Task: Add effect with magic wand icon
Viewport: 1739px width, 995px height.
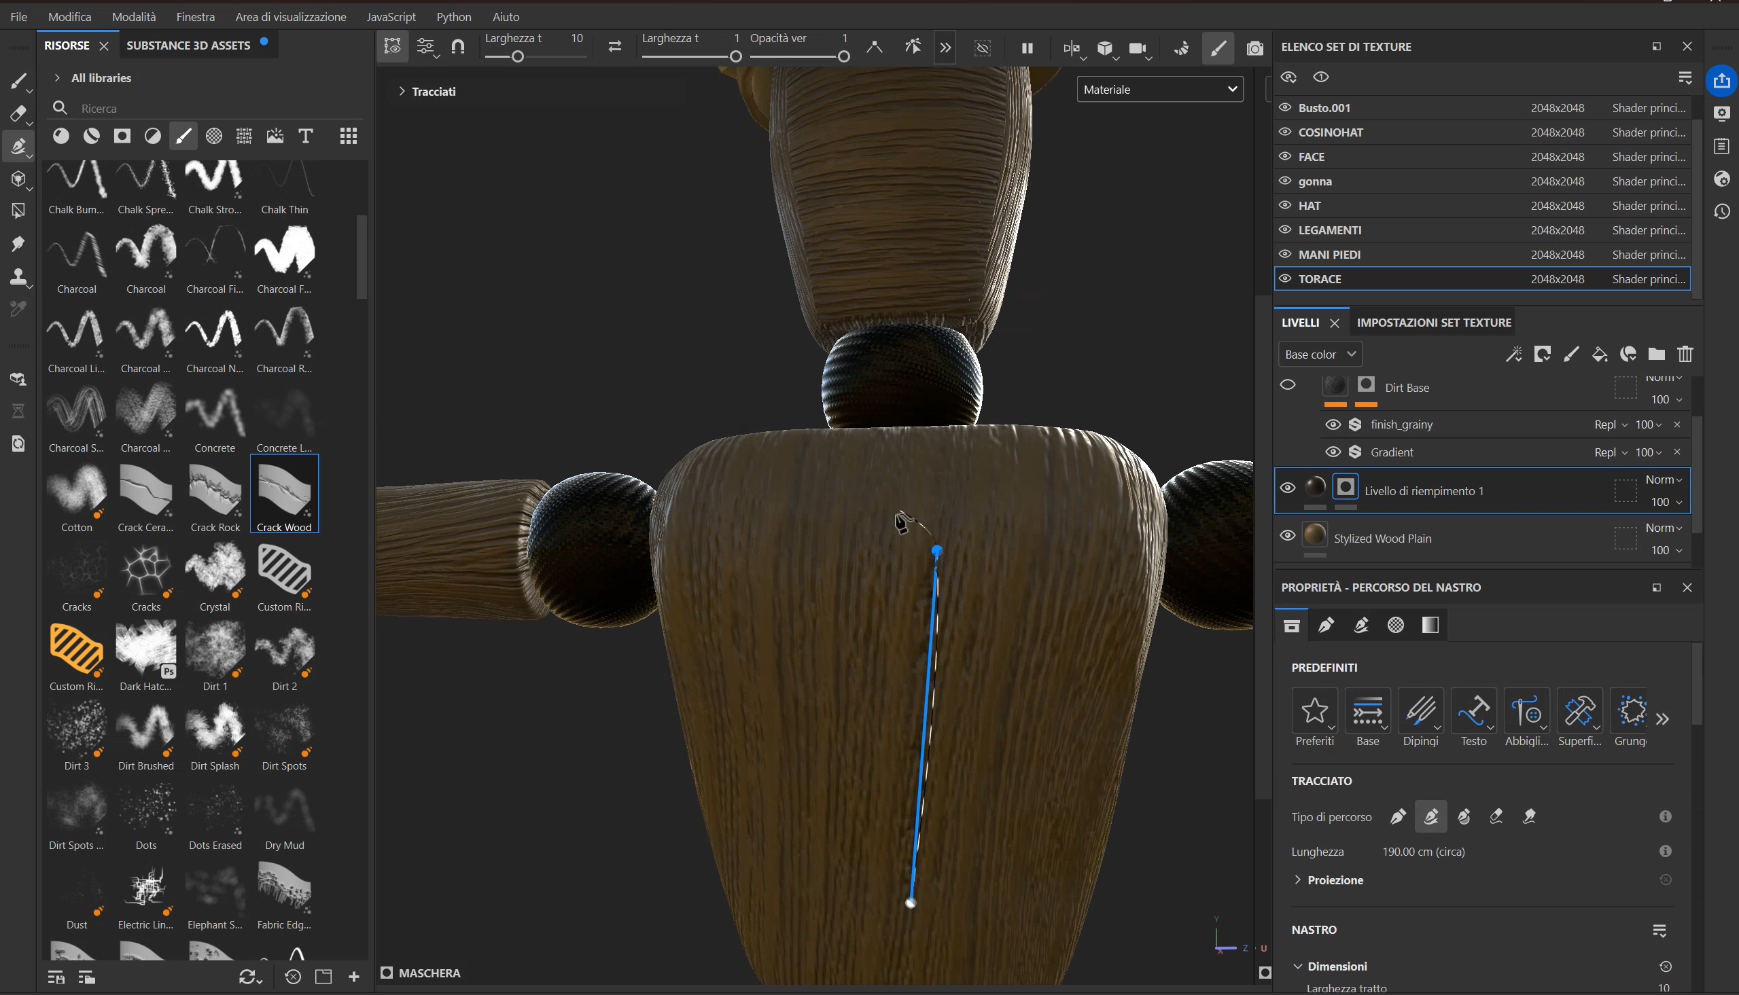Action: pos(1513,354)
